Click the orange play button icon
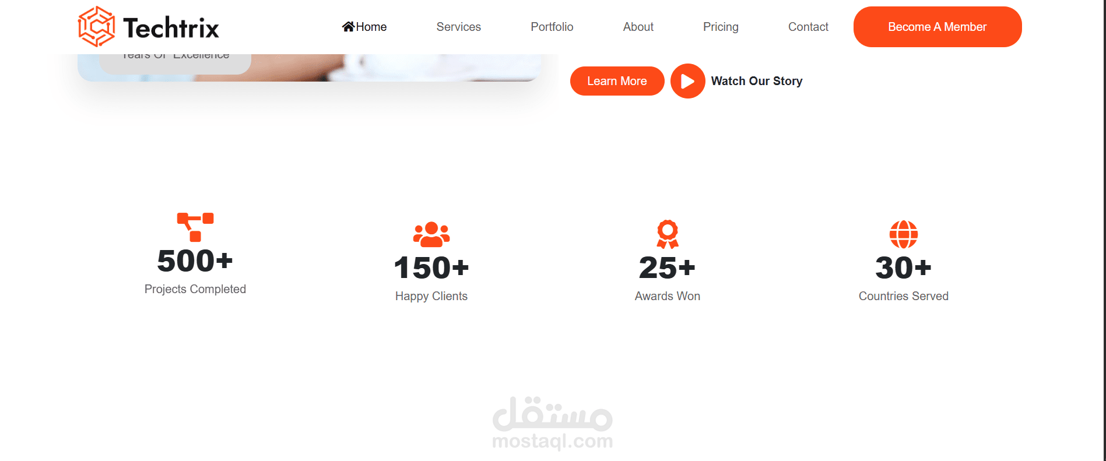This screenshot has height=461, width=1106. (688, 81)
